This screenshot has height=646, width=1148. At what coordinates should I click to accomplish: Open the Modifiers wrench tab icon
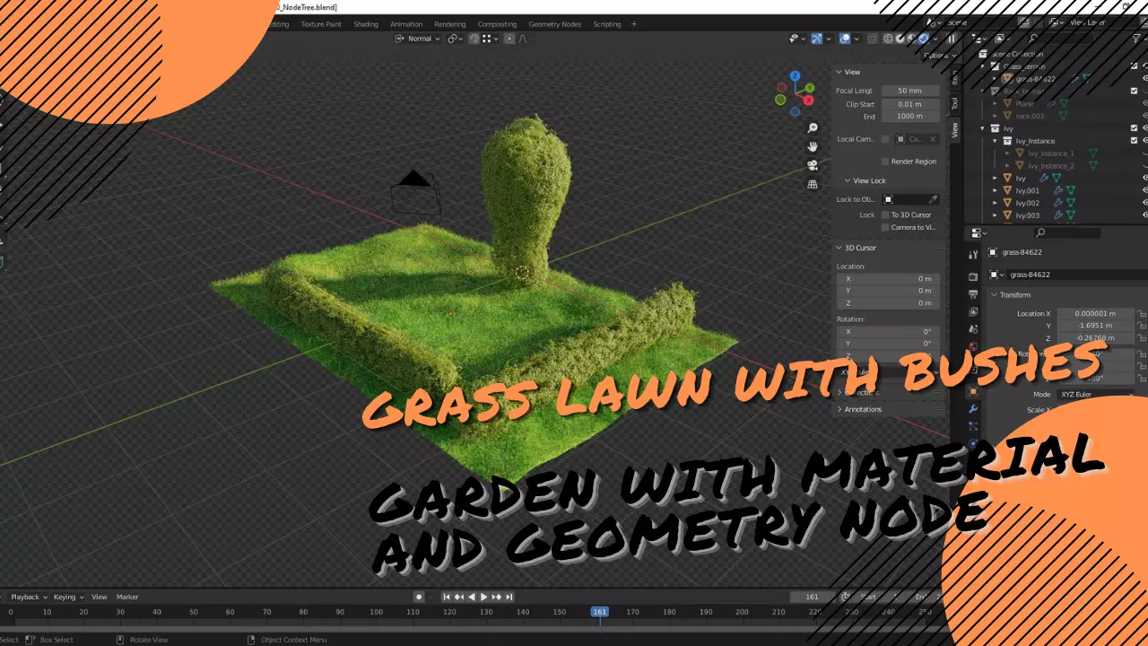tap(973, 409)
